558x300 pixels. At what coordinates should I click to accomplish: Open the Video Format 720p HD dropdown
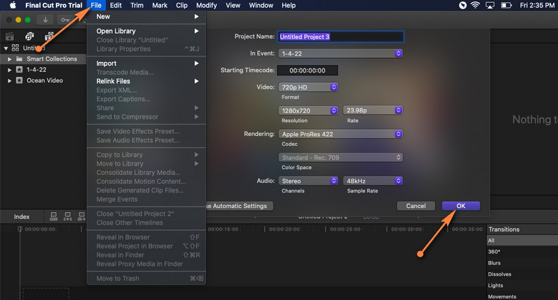click(308, 87)
